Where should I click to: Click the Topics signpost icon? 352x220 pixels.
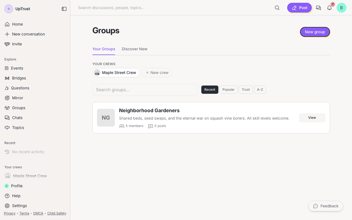tap(7, 128)
